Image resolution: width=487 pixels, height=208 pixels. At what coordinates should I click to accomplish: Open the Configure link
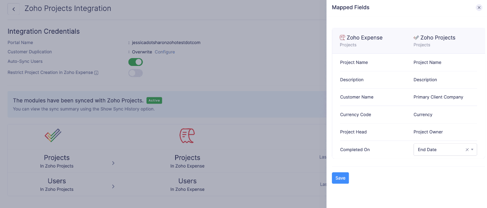click(165, 52)
